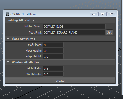Viewport: 123px width, 99px height.
Task: Click the Width Ratio value field
Action: pyautogui.click(x=53, y=74)
